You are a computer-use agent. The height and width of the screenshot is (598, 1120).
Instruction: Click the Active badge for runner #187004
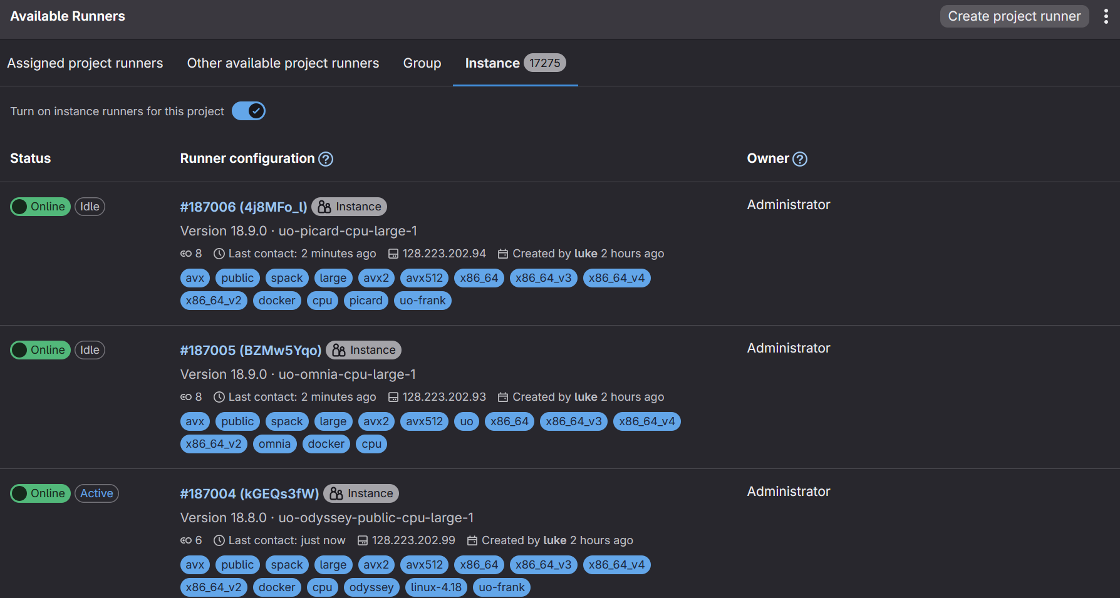(96, 493)
